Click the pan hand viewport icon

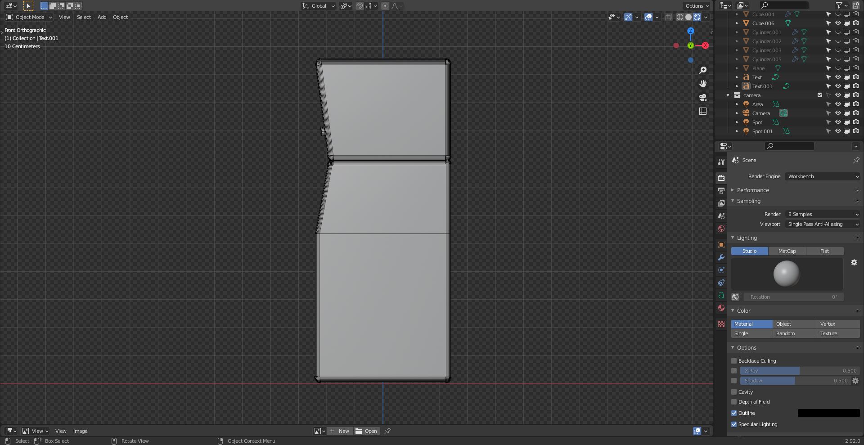coord(703,84)
